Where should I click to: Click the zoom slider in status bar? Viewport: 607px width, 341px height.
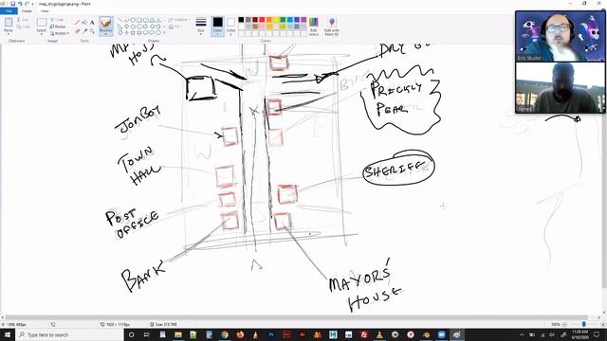click(x=584, y=324)
